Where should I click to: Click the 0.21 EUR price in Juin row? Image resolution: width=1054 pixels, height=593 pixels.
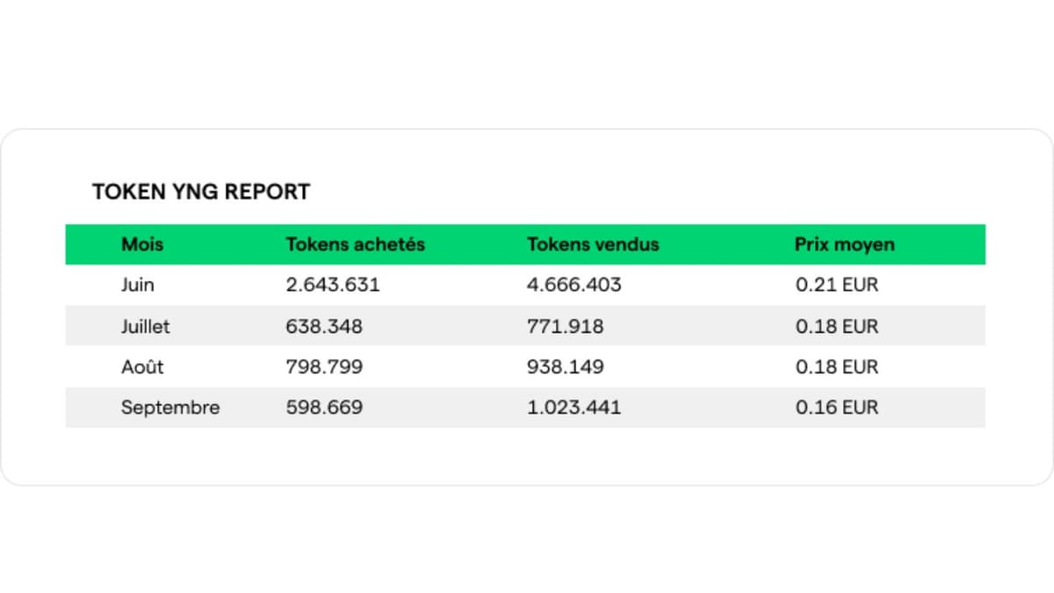tap(837, 285)
